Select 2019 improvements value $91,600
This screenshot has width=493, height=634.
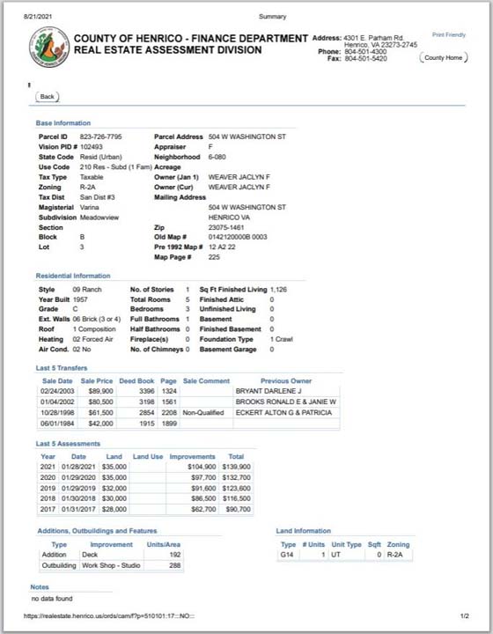point(203,488)
